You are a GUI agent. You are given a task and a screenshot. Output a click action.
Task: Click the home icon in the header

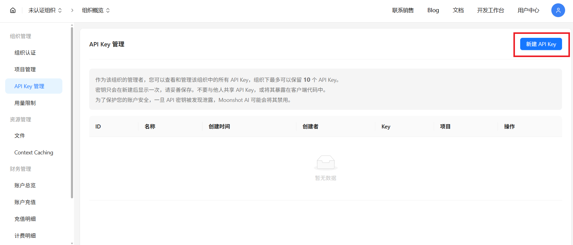click(13, 10)
